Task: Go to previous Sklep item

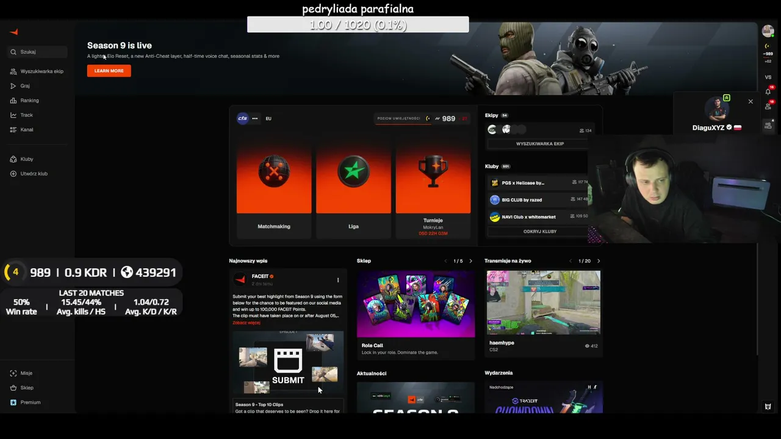Action: click(x=446, y=261)
